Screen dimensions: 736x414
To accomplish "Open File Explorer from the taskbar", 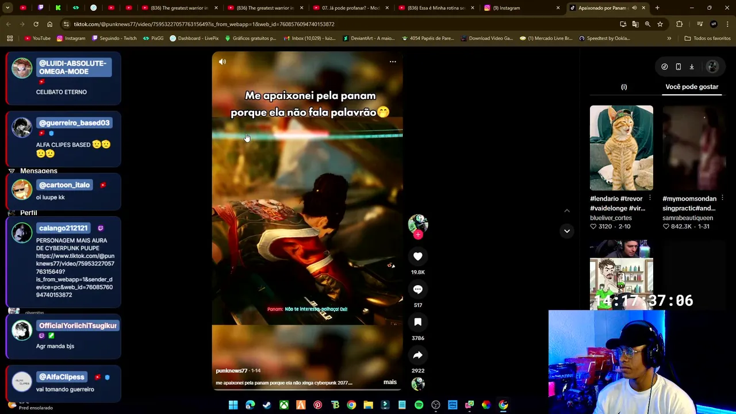I will (368, 405).
